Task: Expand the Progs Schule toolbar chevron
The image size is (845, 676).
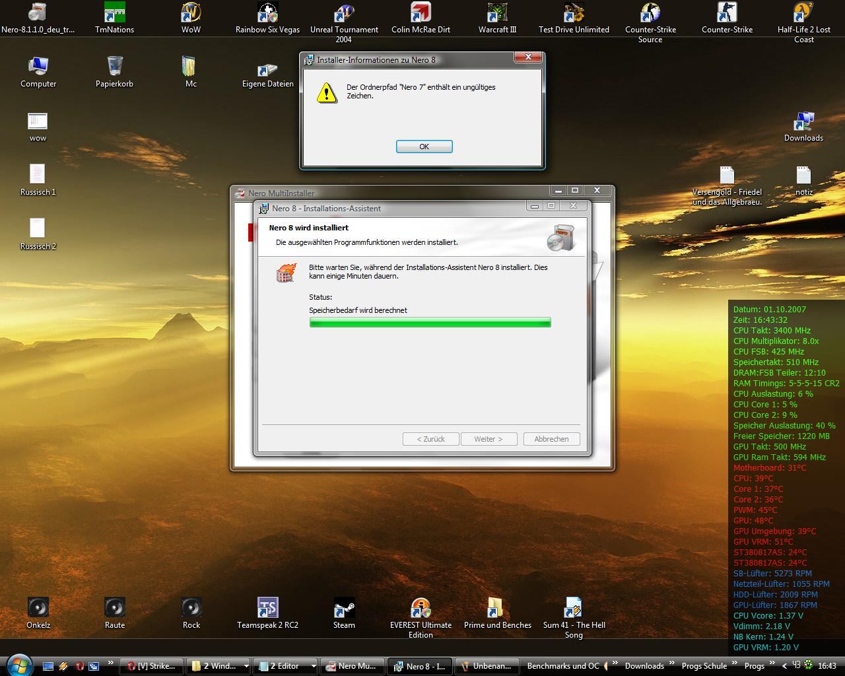Action: 734,663
